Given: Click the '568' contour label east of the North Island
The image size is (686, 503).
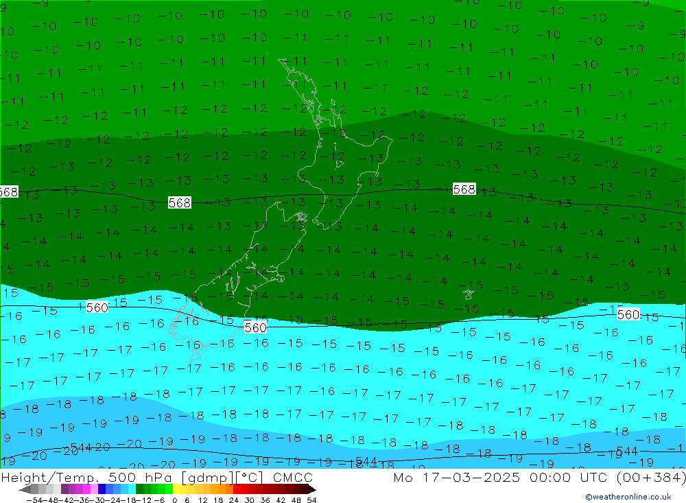Looking at the screenshot, I should 464,189.
